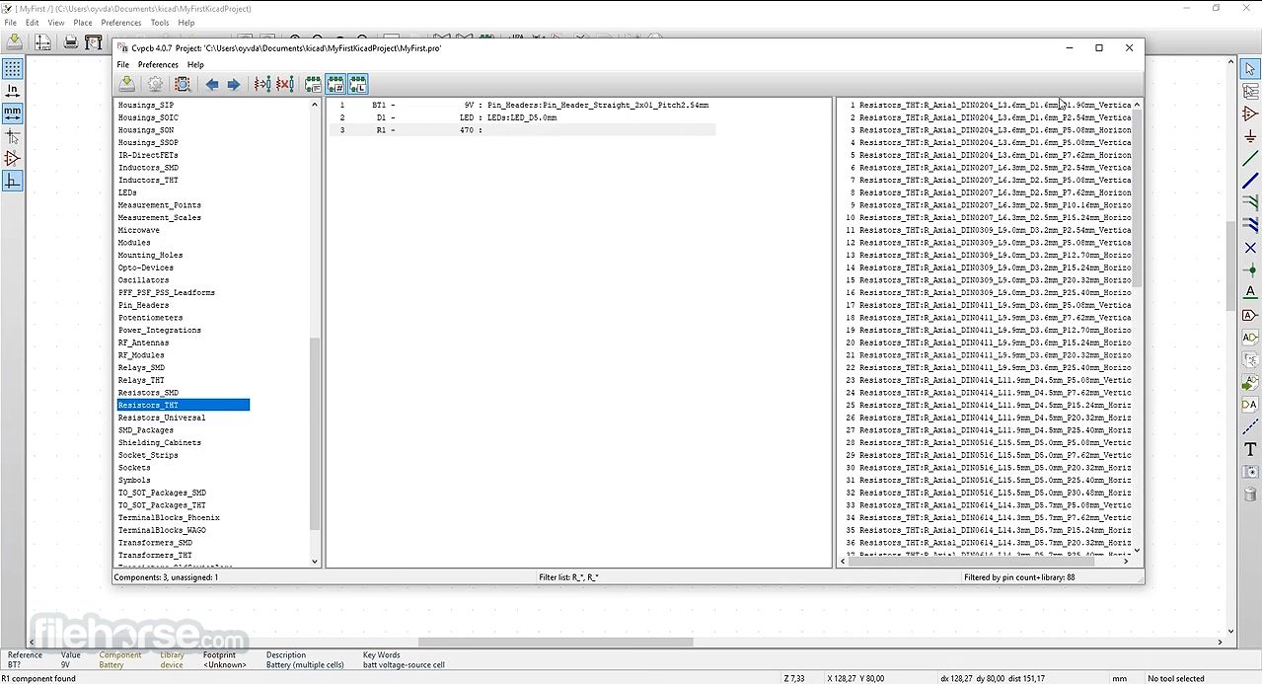
Task: Click library list scrollbar down arrow
Action: coord(316,562)
